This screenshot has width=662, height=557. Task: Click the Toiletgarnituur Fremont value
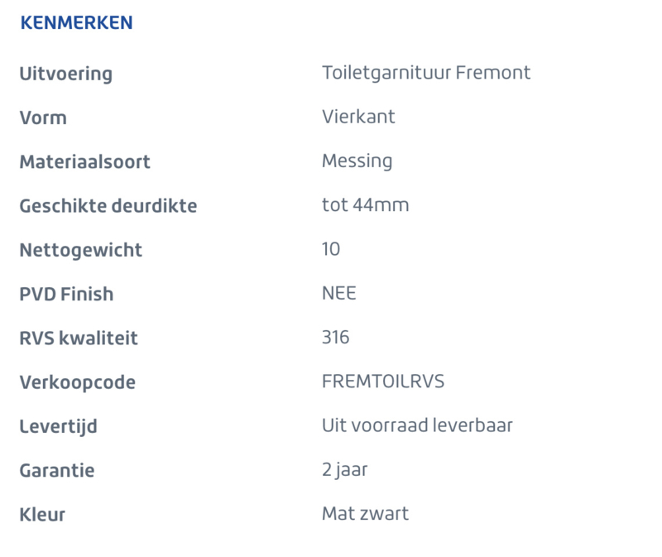coord(426,73)
